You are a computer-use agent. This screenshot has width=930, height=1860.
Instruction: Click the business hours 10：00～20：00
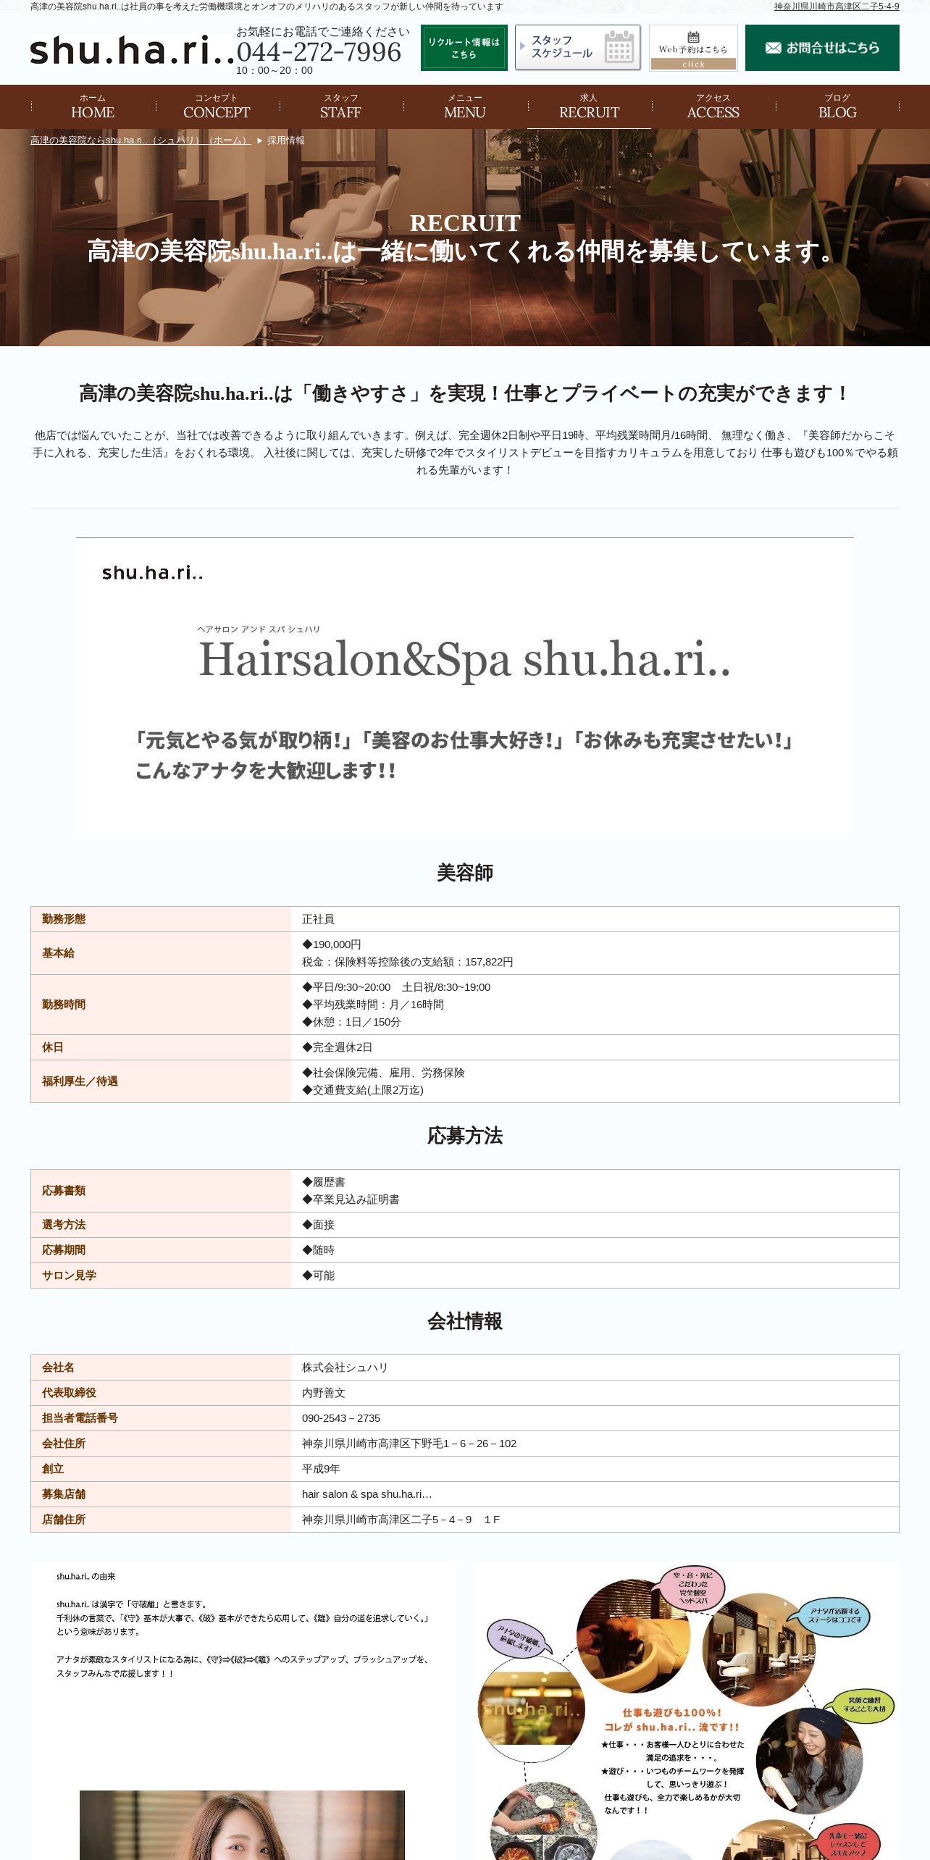click(275, 70)
